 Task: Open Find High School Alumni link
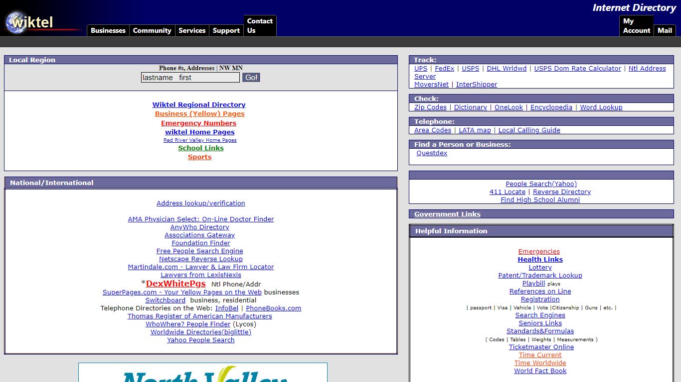point(540,200)
